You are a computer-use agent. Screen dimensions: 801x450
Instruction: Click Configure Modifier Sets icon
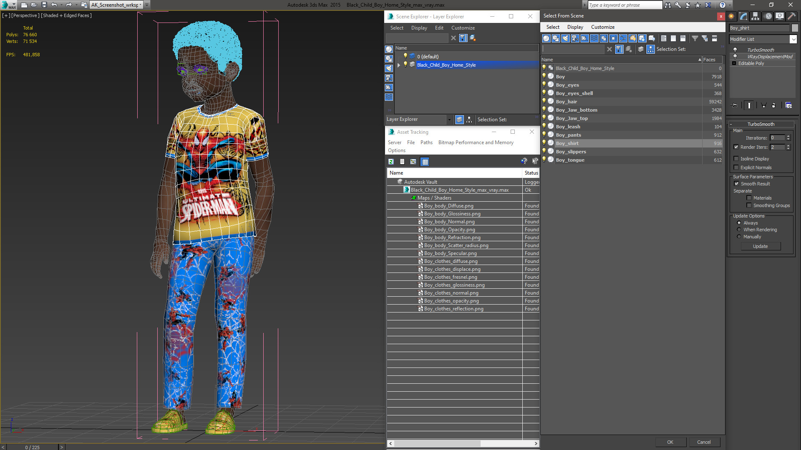(788, 105)
